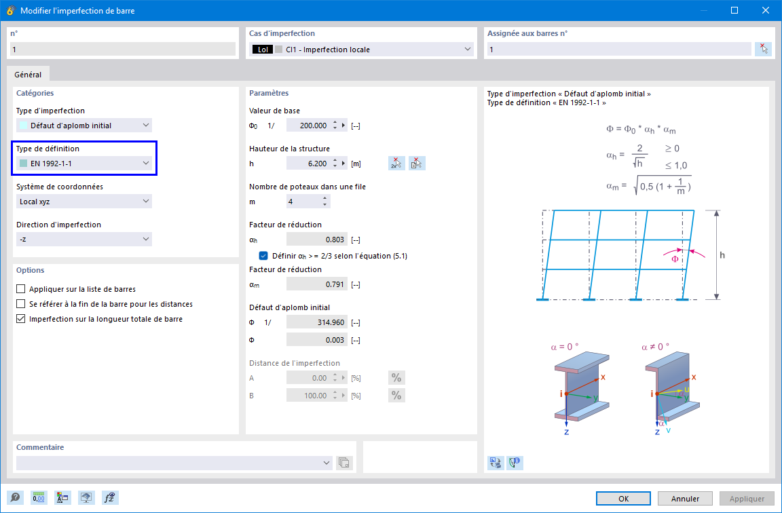Switch to the Général tab
This screenshot has width=782, height=513.
tap(28, 74)
